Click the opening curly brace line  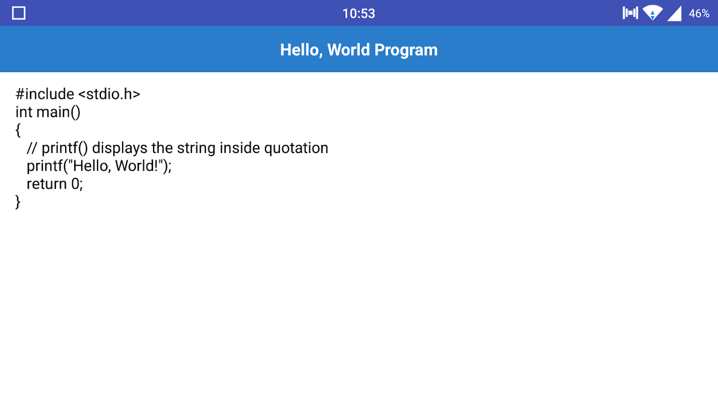(18, 130)
